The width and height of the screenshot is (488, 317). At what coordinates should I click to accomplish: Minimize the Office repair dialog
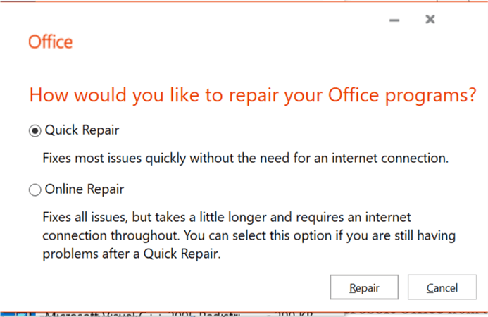pyautogui.click(x=394, y=20)
